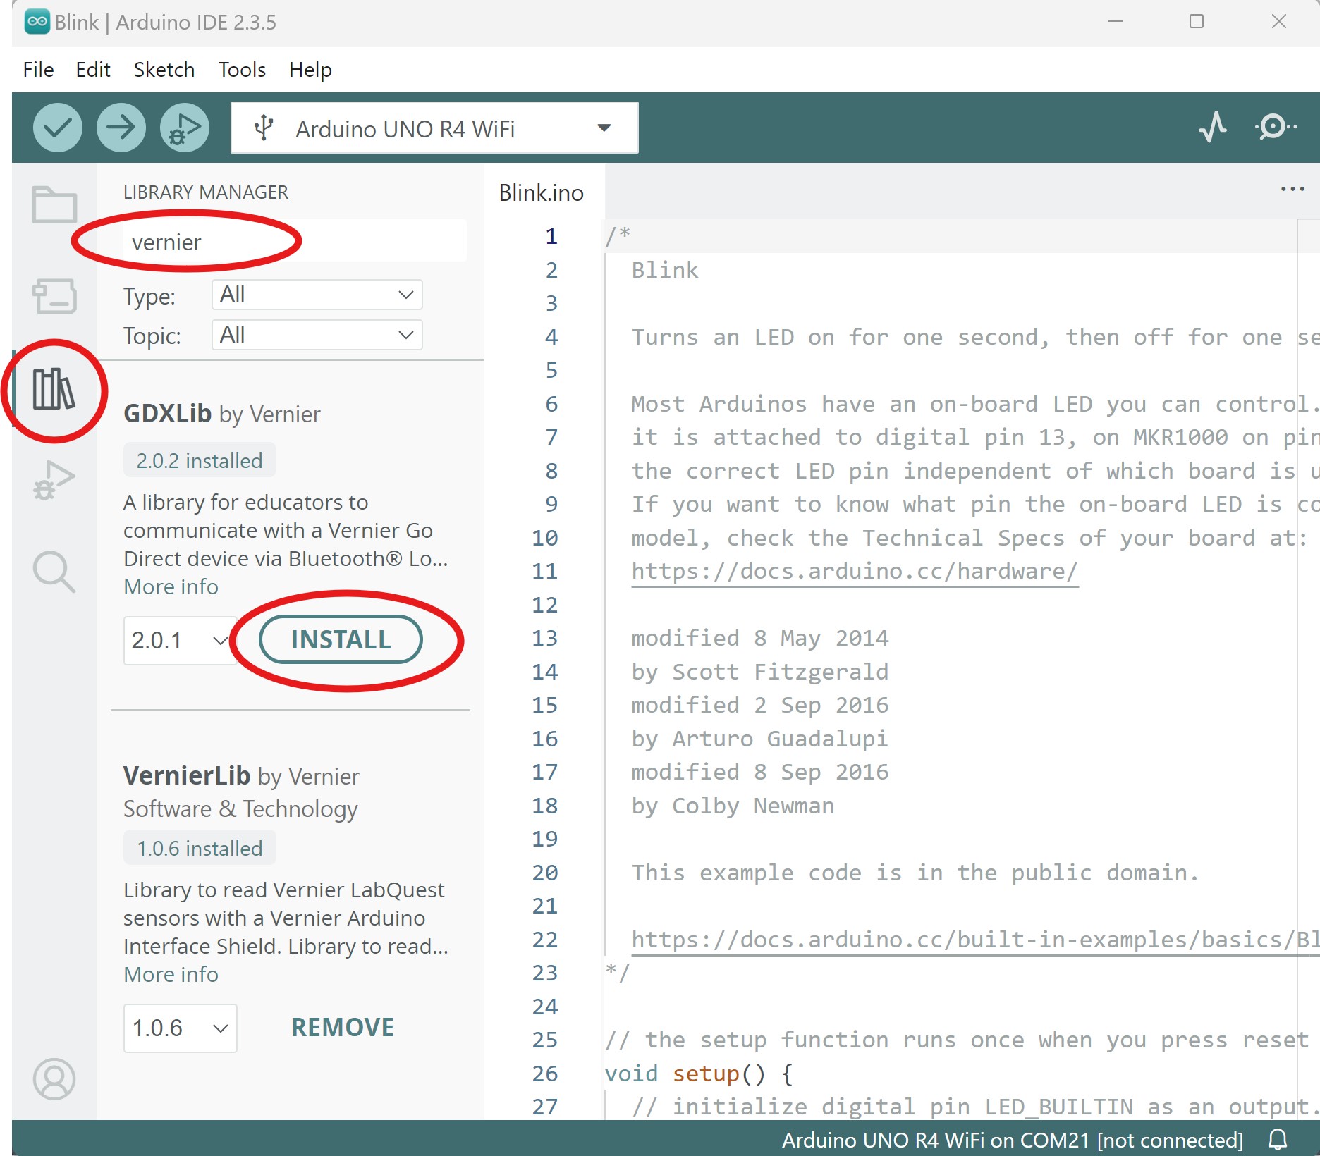Viewport: 1320px width, 1156px height.
Task: Open the docs.arduino.cc/hardware link in code
Action: click(855, 571)
